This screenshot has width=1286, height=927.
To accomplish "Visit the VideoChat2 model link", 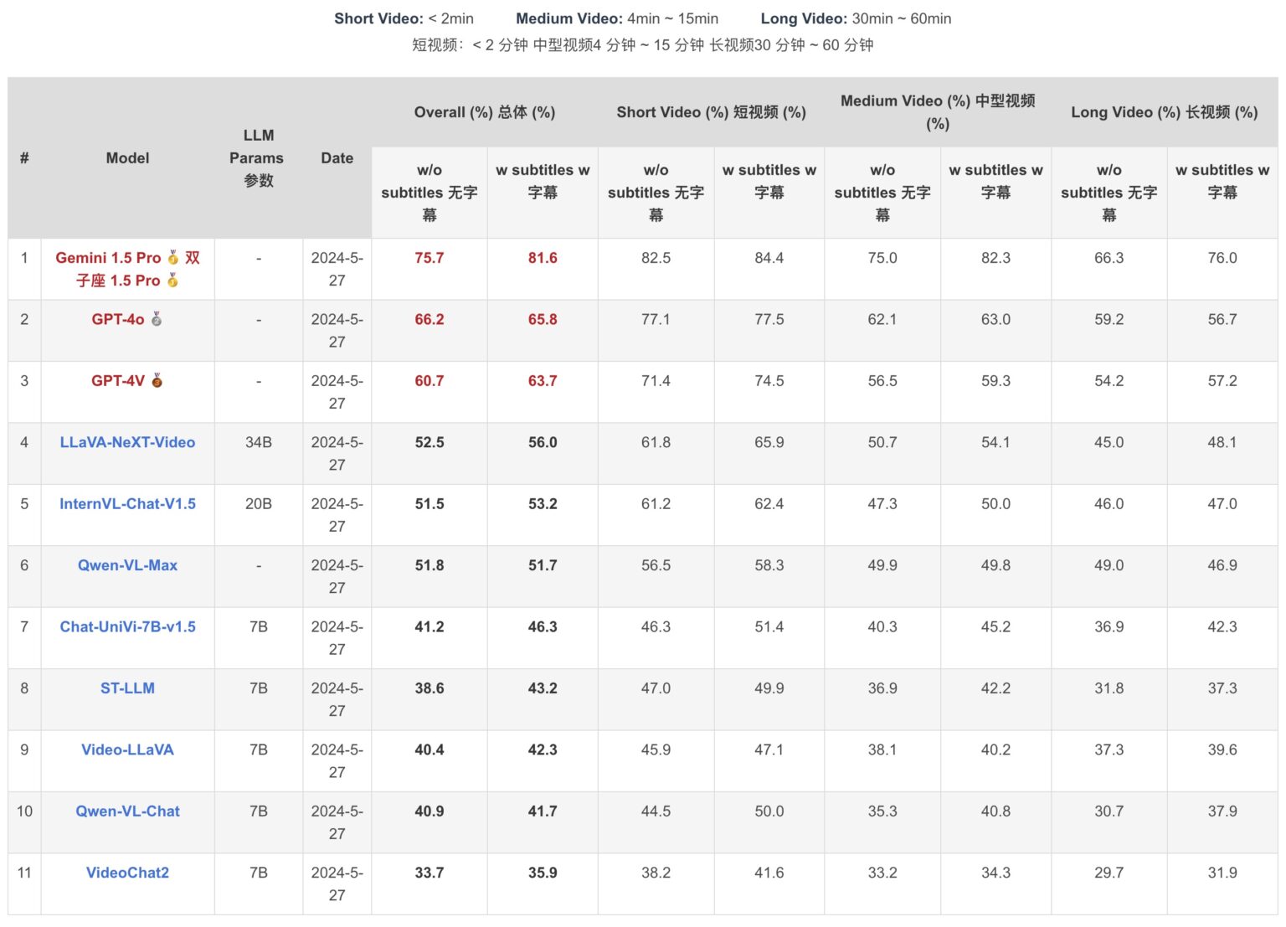I will click(127, 873).
